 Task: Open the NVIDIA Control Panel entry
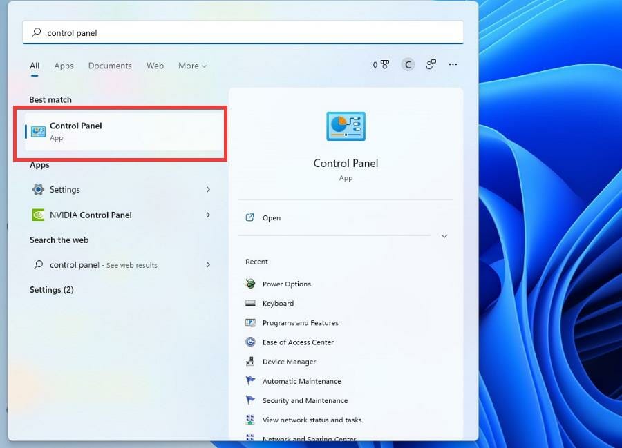tap(91, 215)
